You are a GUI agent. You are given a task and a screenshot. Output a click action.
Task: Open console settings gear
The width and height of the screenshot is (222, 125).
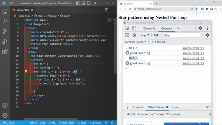pos(207,35)
